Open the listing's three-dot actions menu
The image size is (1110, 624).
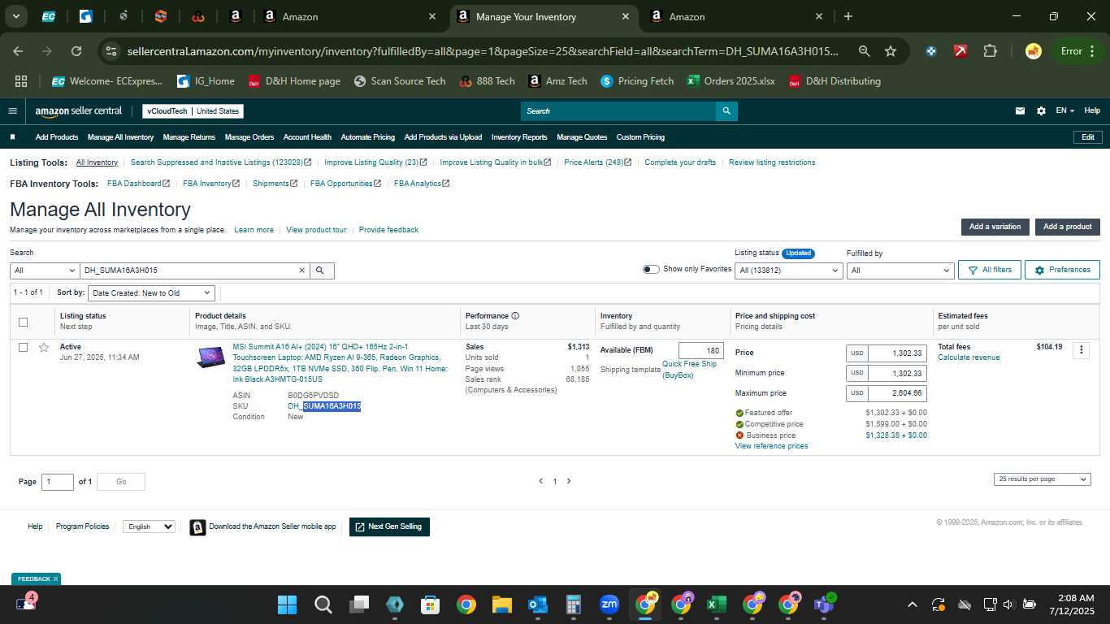click(x=1081, y=350)
